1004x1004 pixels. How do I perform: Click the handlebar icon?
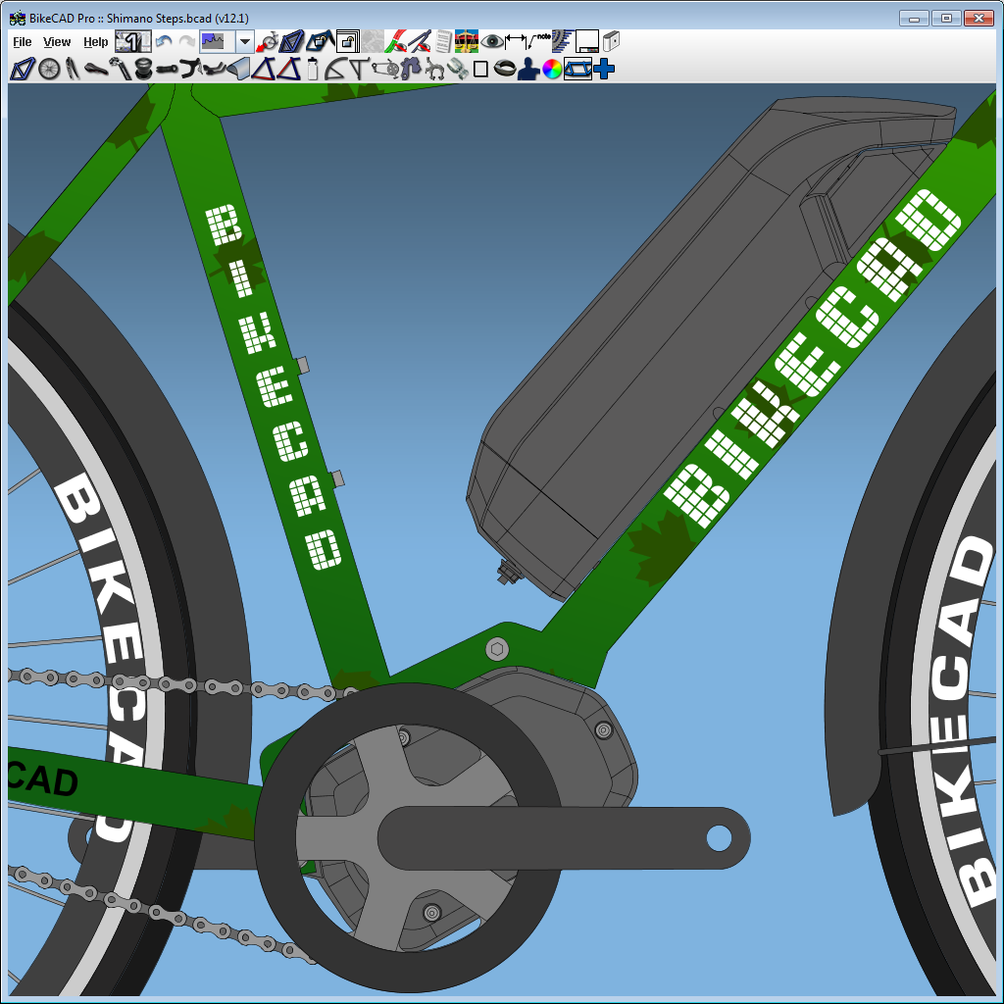(x=189, y=69)
